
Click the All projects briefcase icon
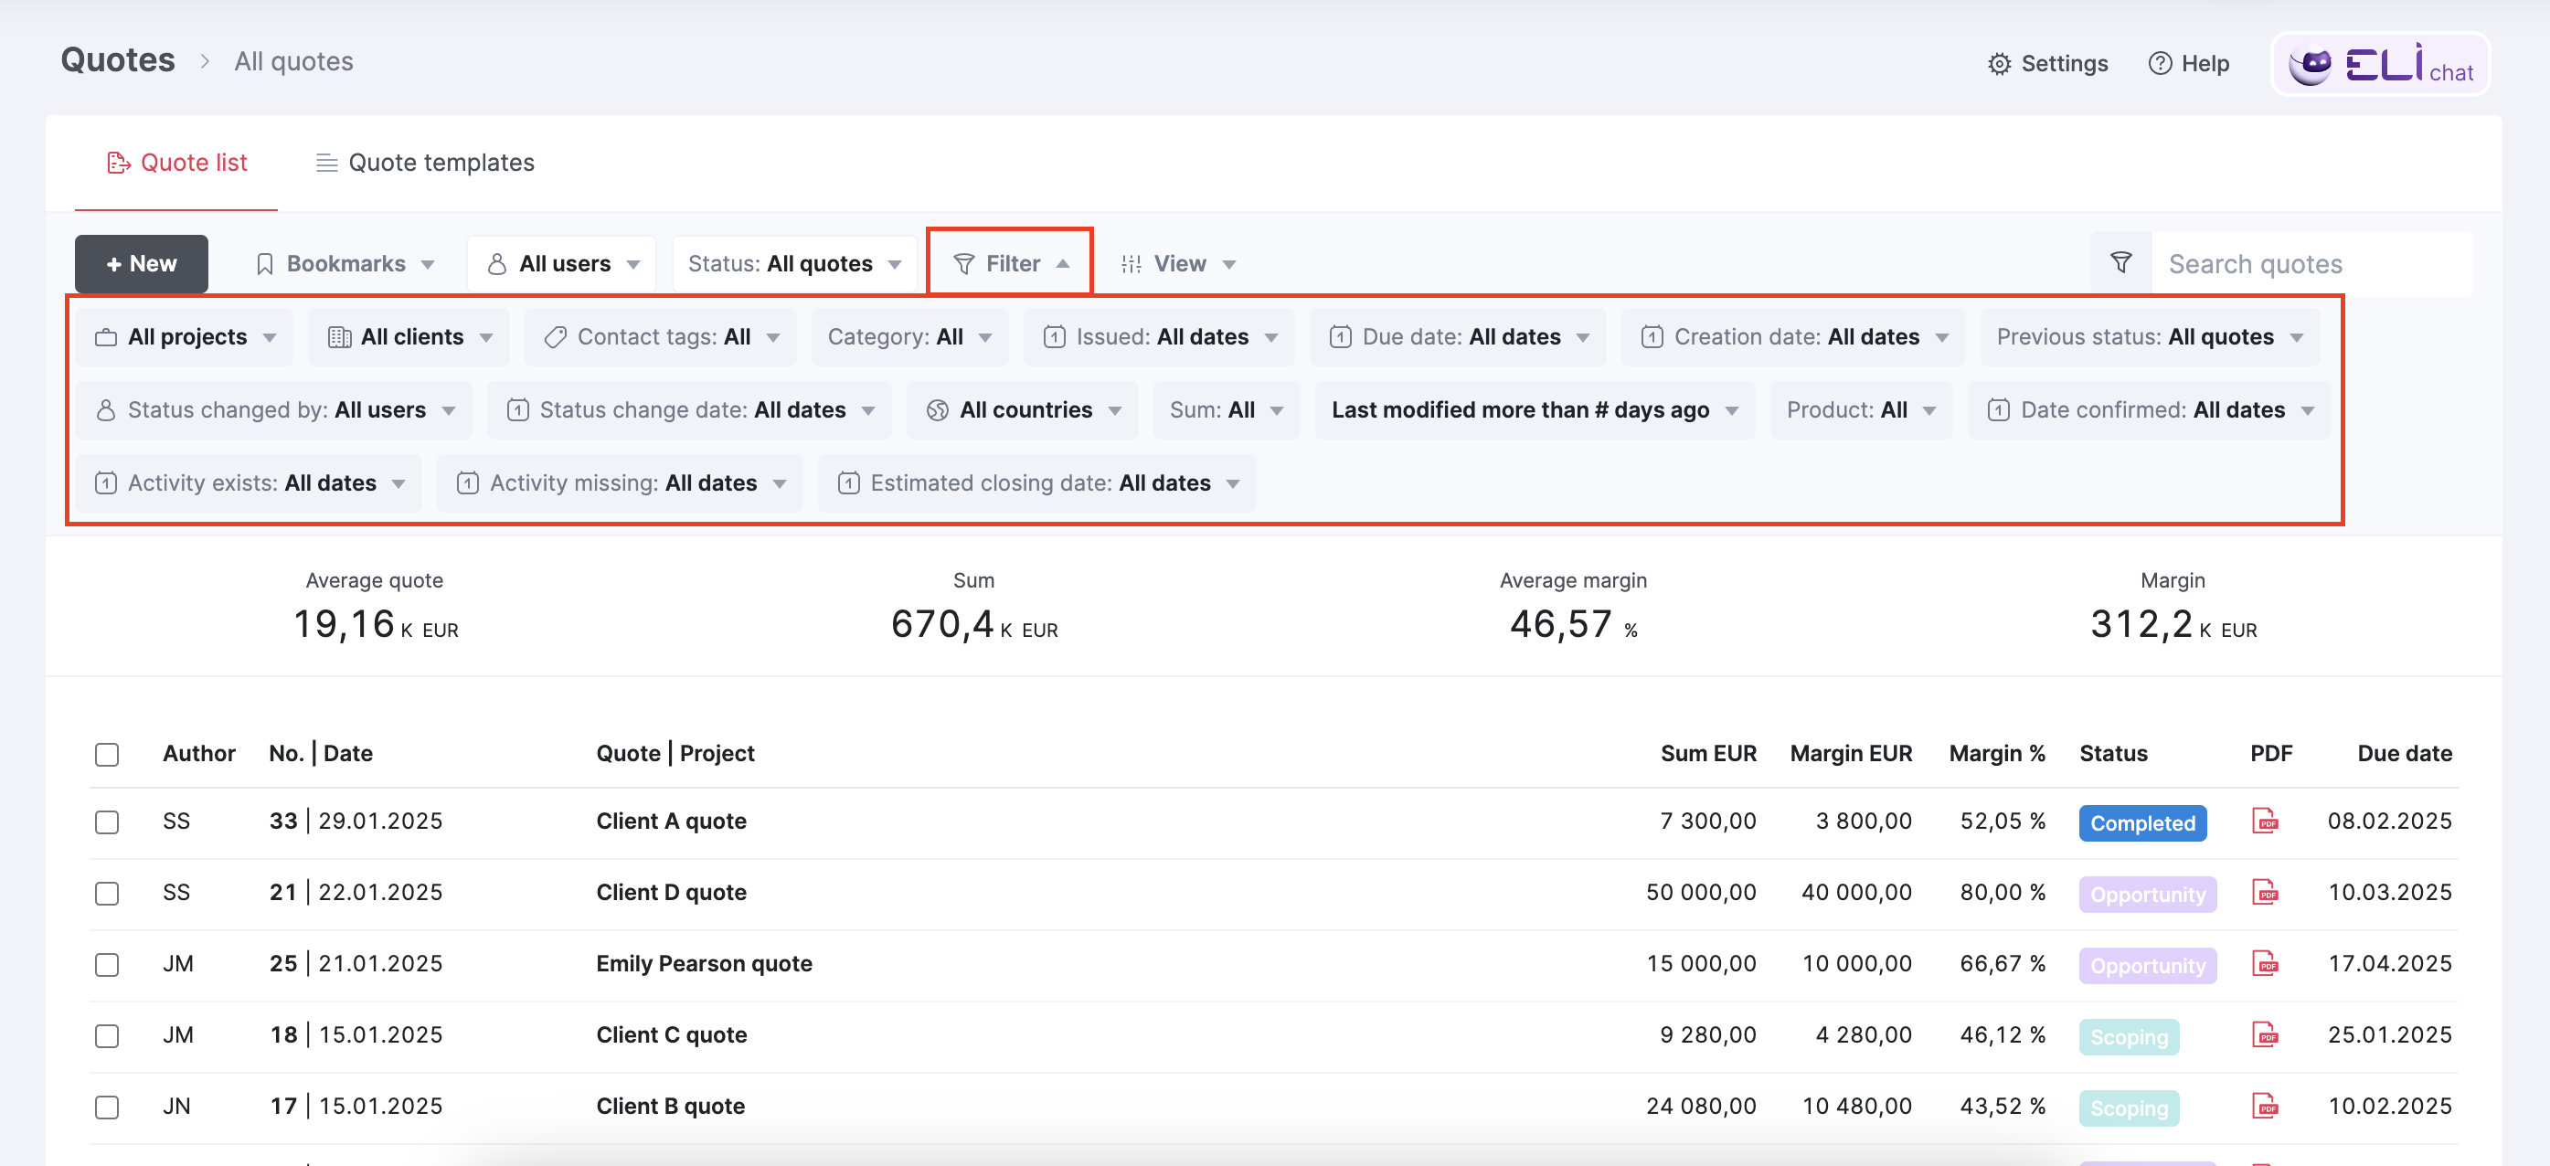[105, 337]
